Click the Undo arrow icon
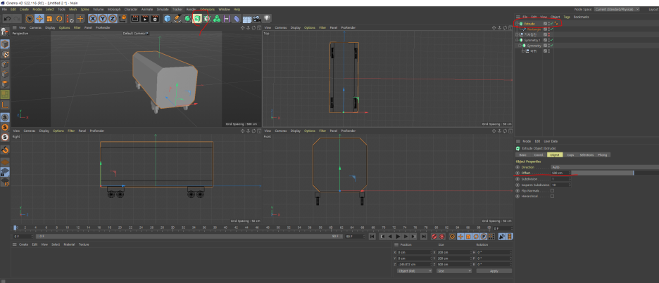Image resolution: width=659 pixels, height=283 pixels. [x=6, y=18]
